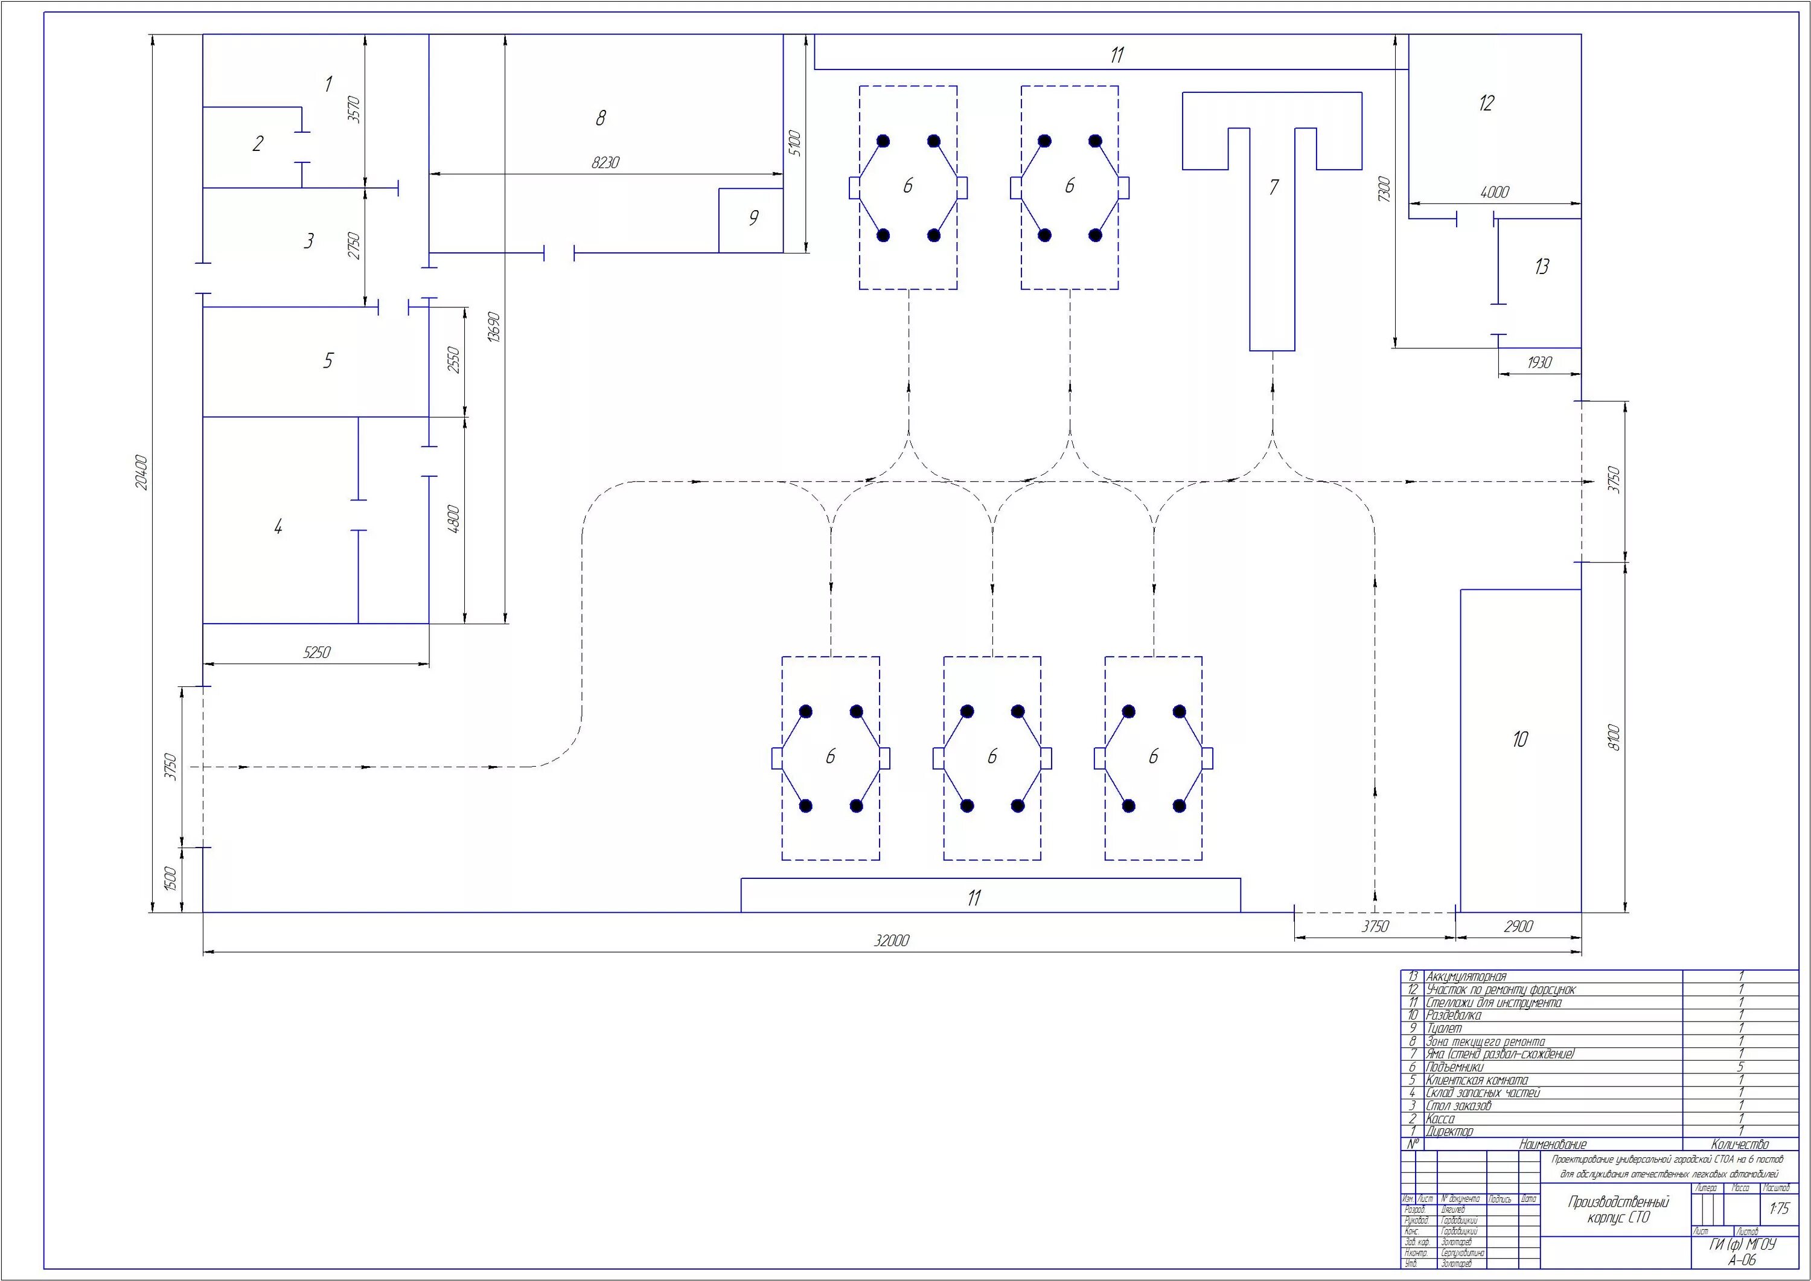
Task: Click the 5250 dimension below room 4
Action: coord(316,653)
